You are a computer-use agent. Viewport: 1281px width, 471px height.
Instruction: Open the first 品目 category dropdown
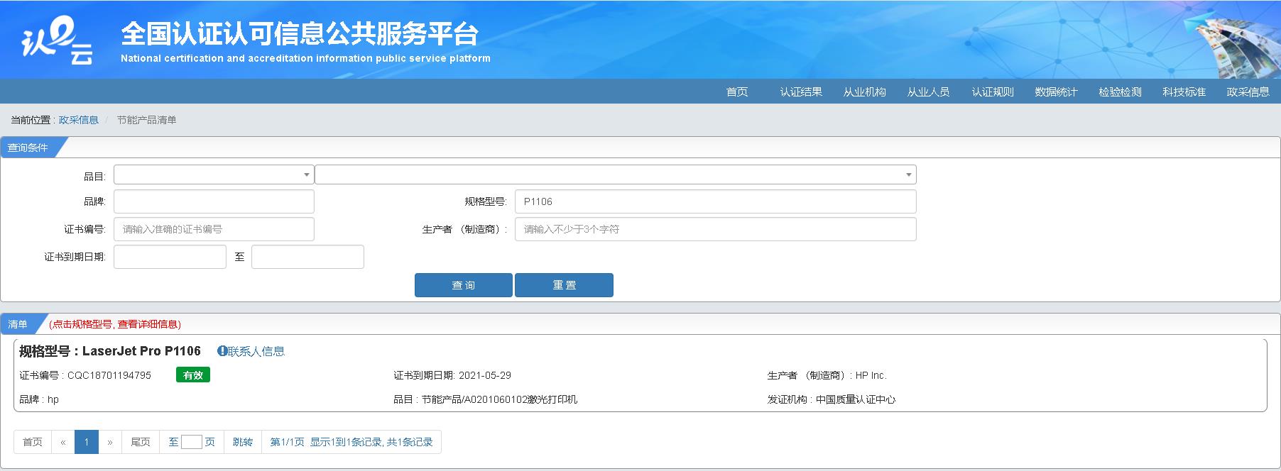214,174
